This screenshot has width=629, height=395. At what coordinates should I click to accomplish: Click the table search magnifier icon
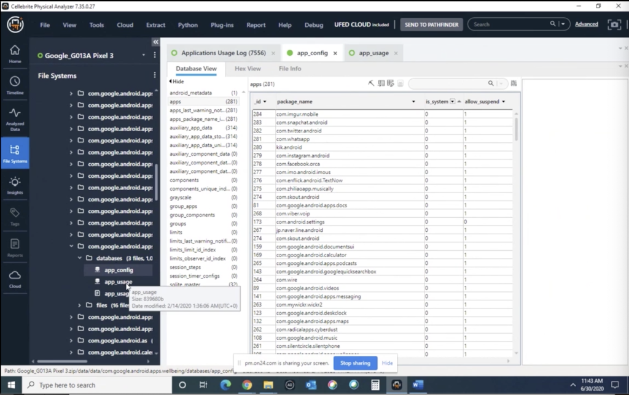[491, 83]
